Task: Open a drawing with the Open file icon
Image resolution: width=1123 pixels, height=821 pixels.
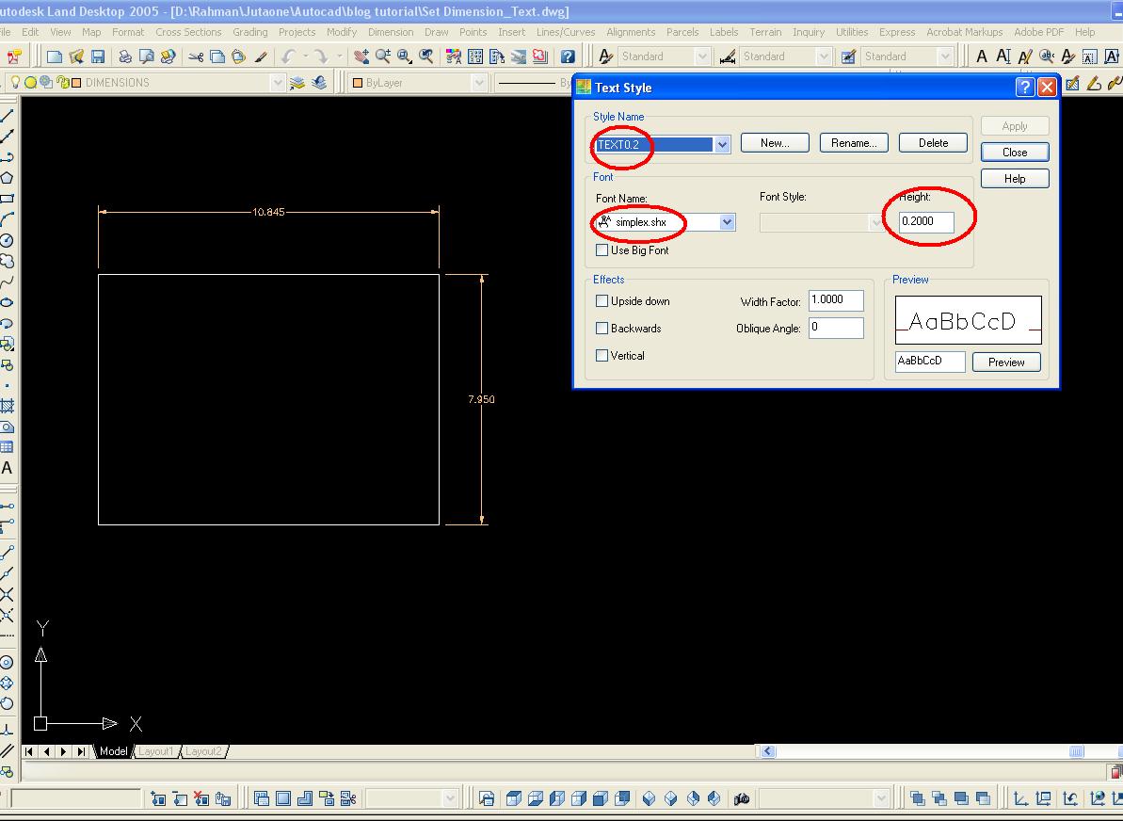Action: [76, 56]
